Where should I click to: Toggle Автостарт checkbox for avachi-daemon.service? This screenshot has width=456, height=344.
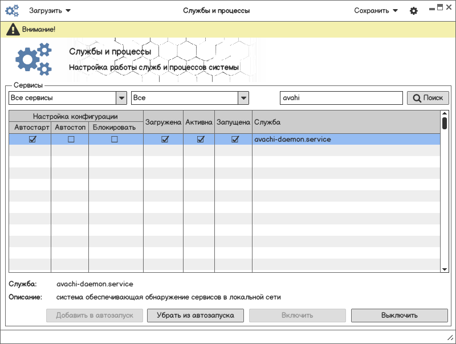tap(32, 140)
